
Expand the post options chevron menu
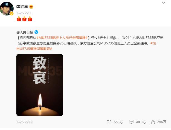[164, 3]
